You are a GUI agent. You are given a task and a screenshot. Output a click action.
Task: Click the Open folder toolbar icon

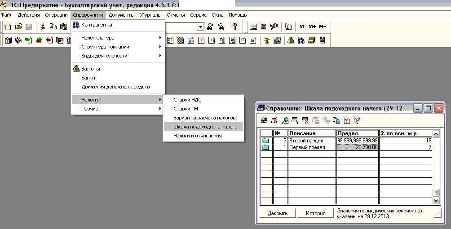19,27
